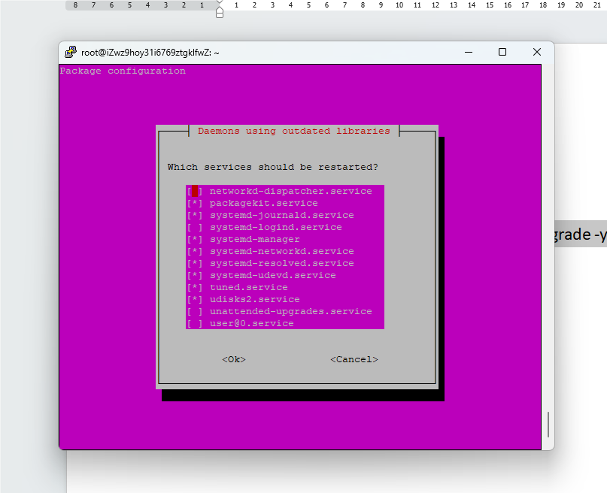The height and width of the screenshot is (493, 607).
Task: Check systemd-logind.service checkbox
Action: 195,227
